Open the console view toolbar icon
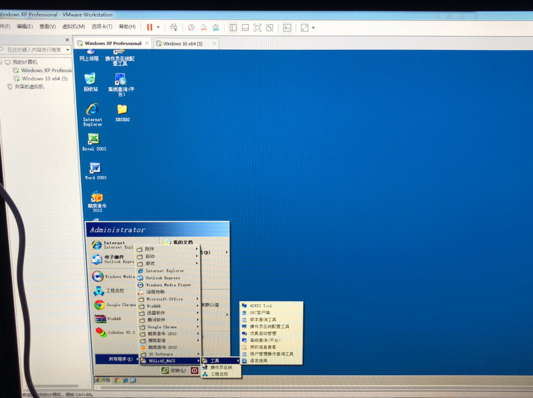The height and width of the screenshot is (398, 533). point(287,28)
